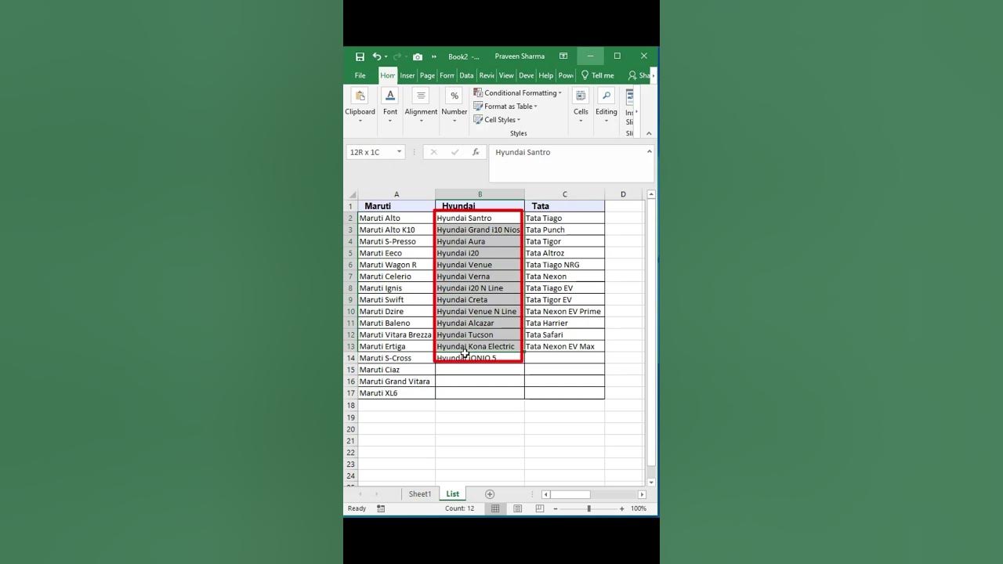Switch to the View ribbon tab
The height and width of the screenshot is (564, 1003).
(506, 75)
